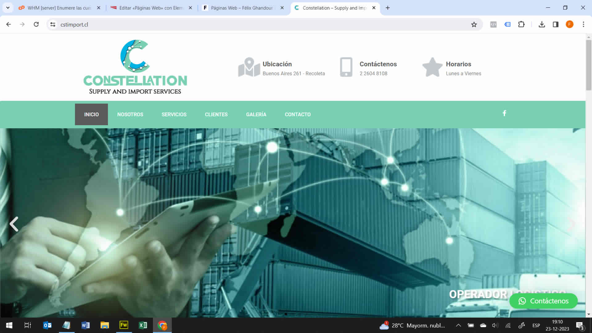Open the Chrome three-dot menu
Screen dimensions: 592x333
[x=583, y=24]
